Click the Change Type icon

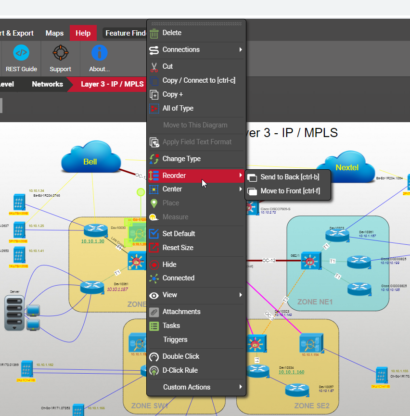154,159
